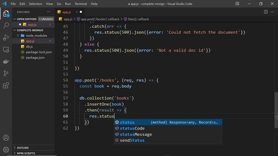Click the insertOne(book) call

coord(104,104)
